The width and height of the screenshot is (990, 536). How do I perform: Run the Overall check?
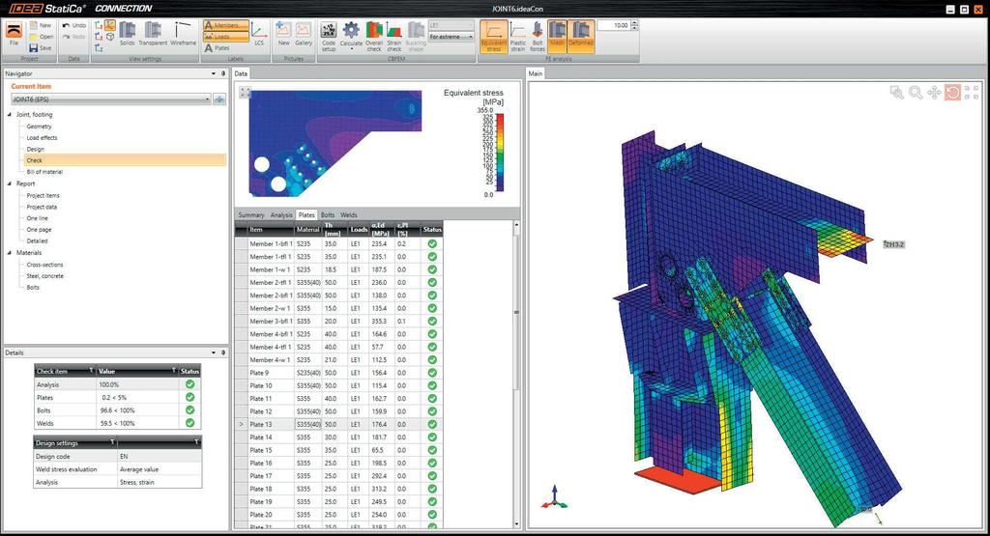(374, 37)
